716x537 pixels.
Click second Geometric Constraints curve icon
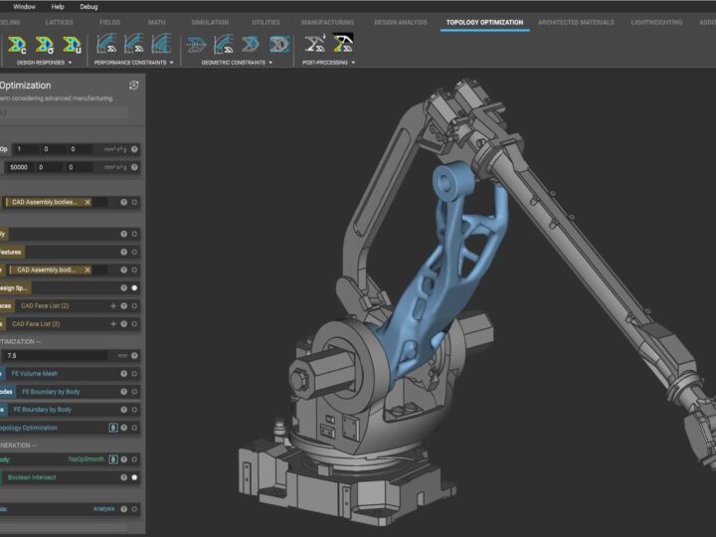pos(224,45)
